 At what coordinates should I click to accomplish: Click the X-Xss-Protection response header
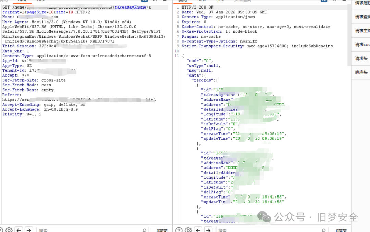coord(219,31)
